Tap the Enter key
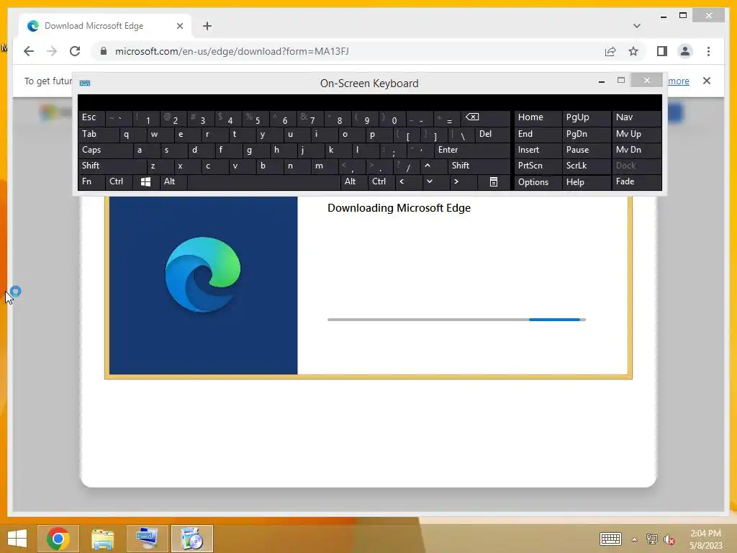This screenshot has height=553, width=737. point(472,150)
